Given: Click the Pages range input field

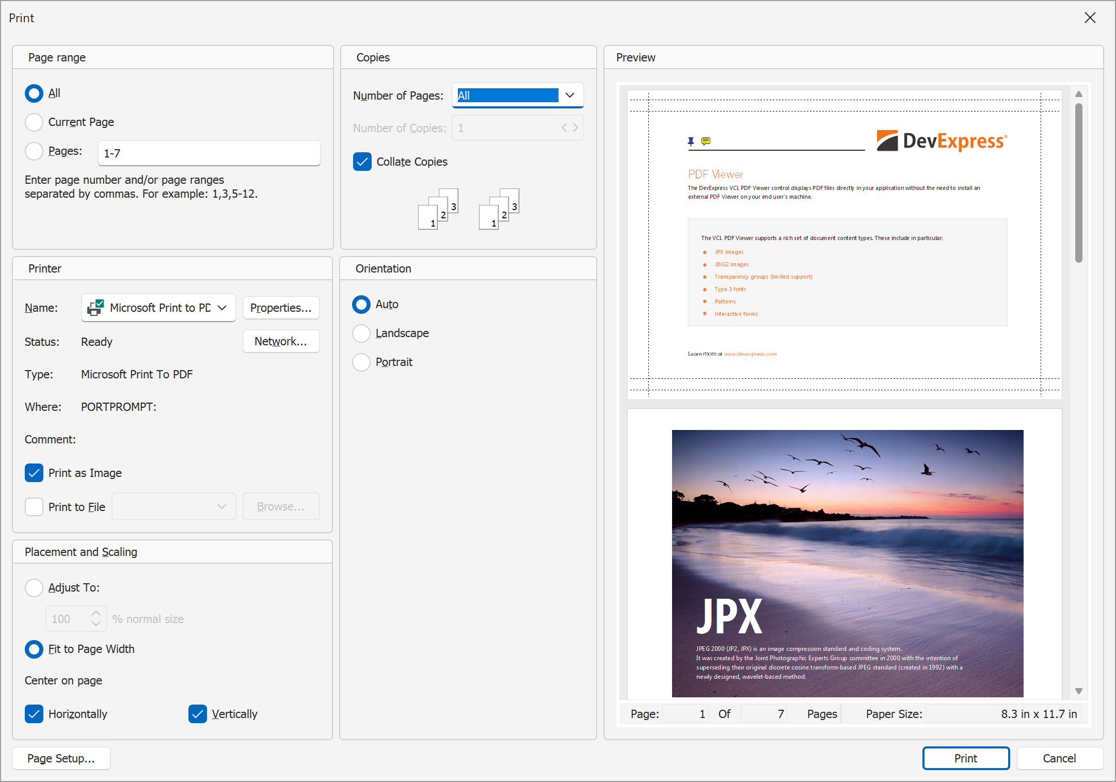Looking at the screenshot, I should coord(209,153).
